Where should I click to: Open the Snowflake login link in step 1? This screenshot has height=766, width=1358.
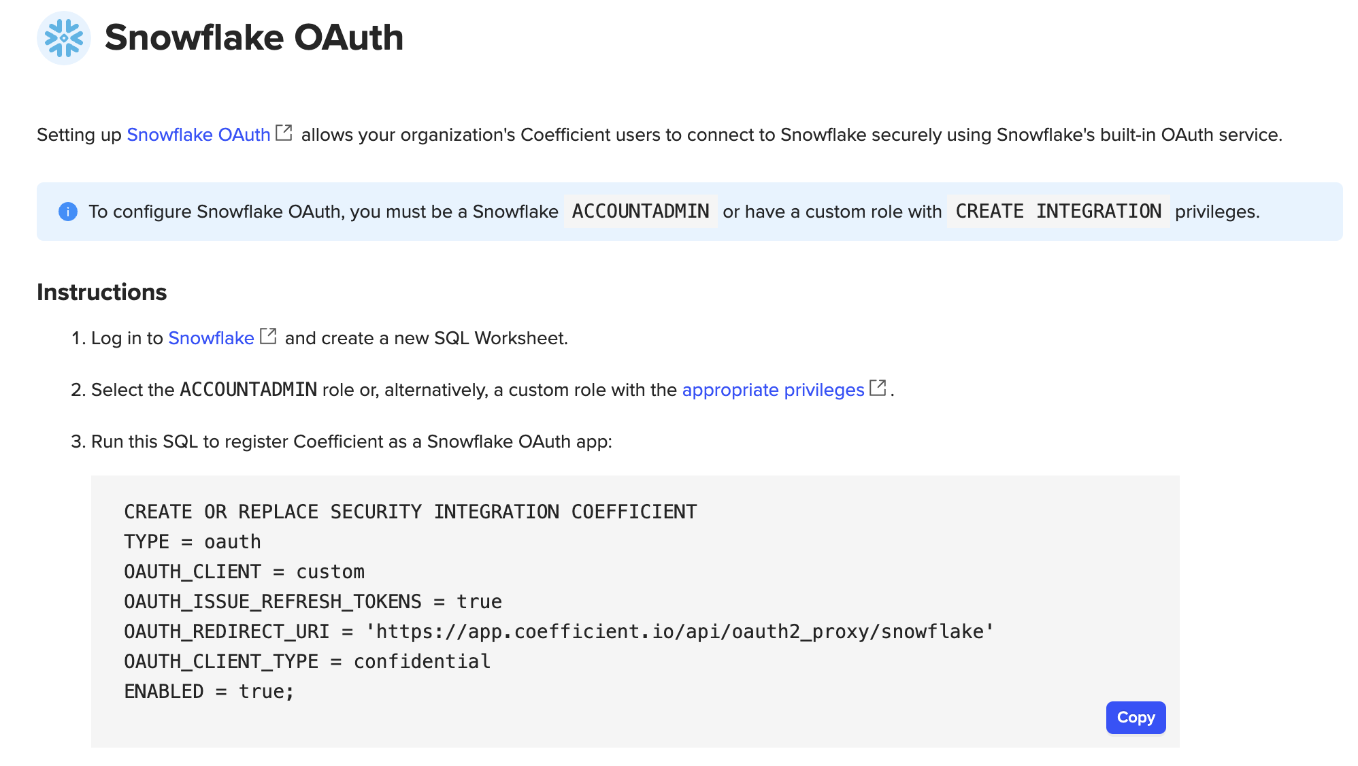tap(211, 338)
